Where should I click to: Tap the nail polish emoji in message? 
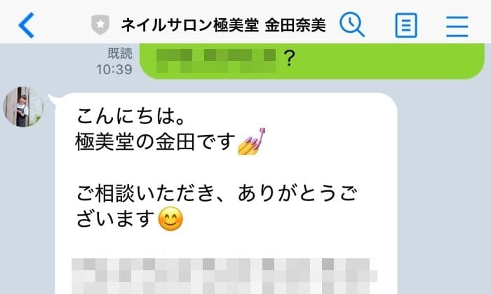coord(251,141)
